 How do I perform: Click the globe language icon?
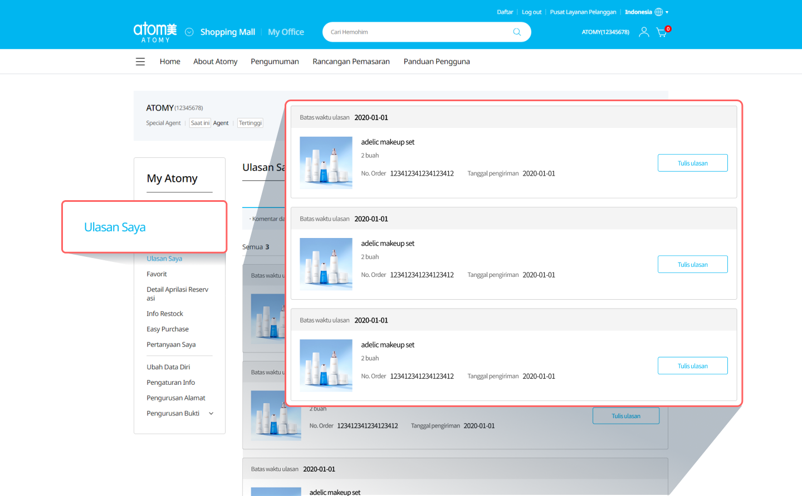[x=659, y=12]
